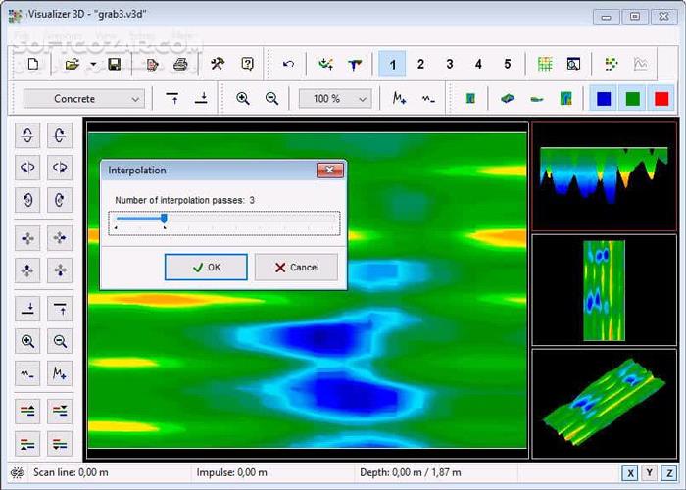Viewport: 686px width, 490px height.
Task: Zoom out using the top toolbar magnifier minus
Action: point(271,98)
